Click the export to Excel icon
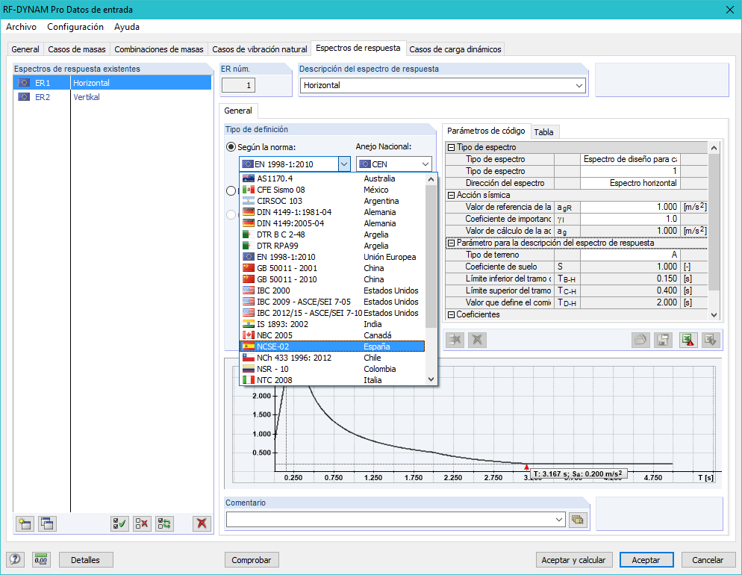The height and width of the screenshot is (575, 742). pyautogui.click(x=688, y=340)
